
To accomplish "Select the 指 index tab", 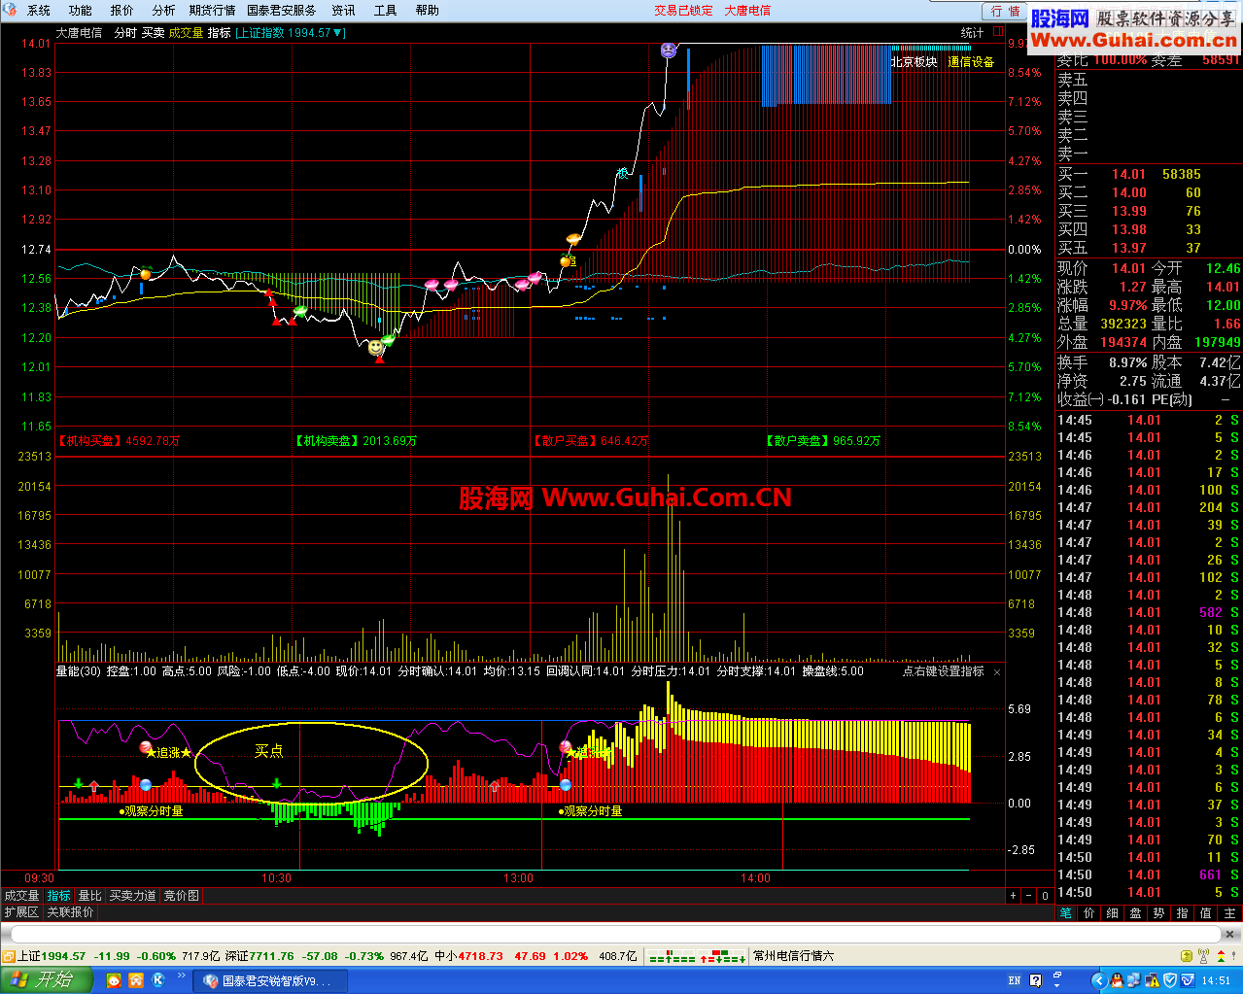I will [1182, 913].
